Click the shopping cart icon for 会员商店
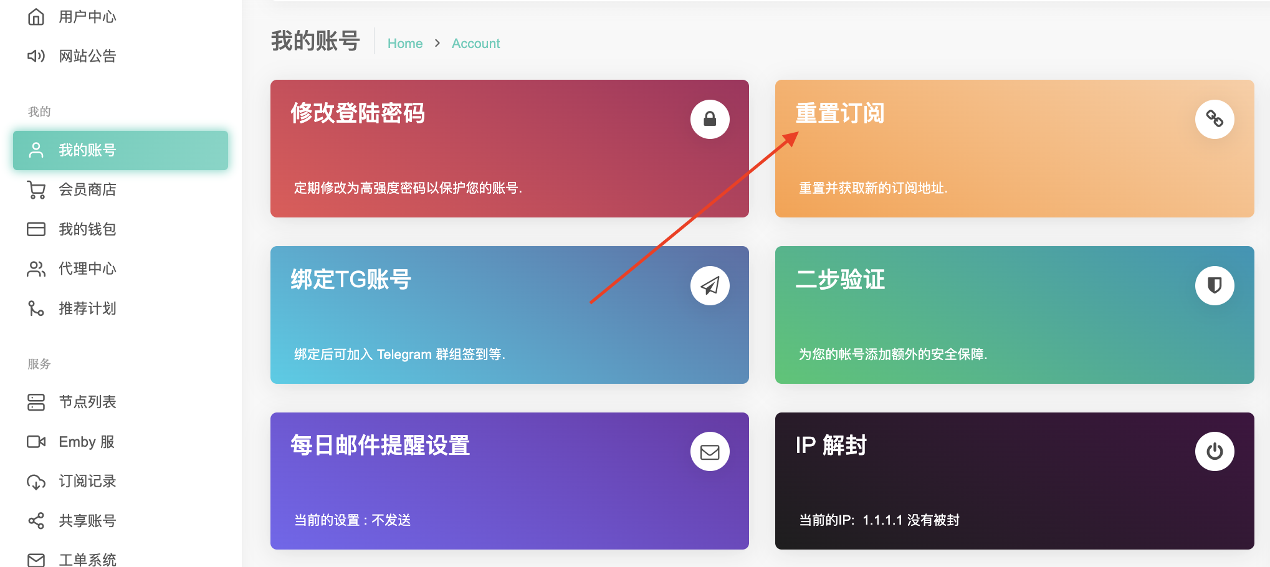The width and height of the screenshot is (1270, 567). click(36, 189)
